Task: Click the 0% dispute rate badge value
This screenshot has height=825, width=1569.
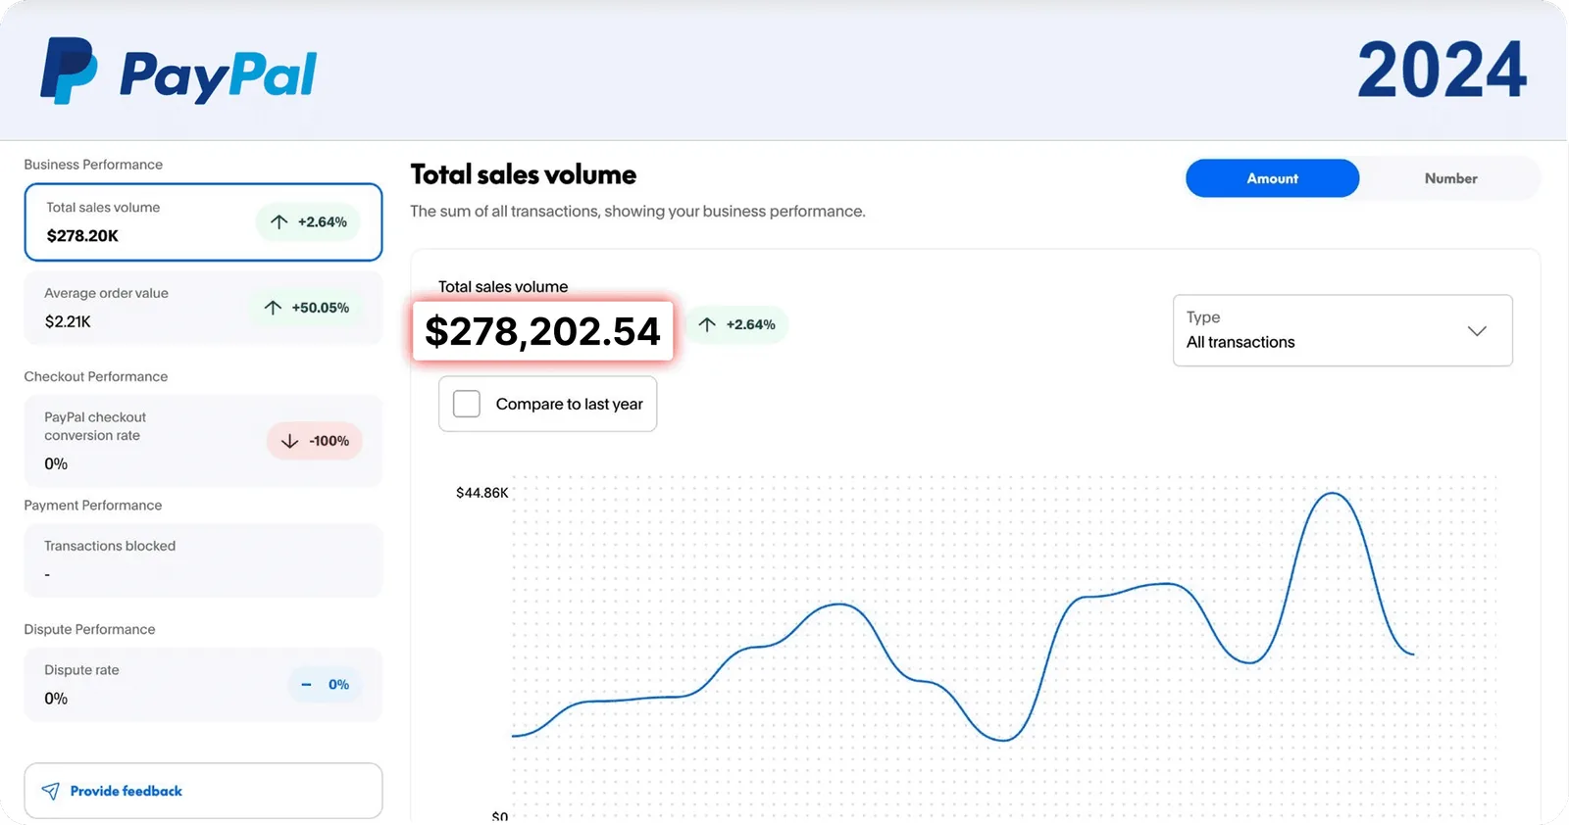Action: click(x=338, y=685)
